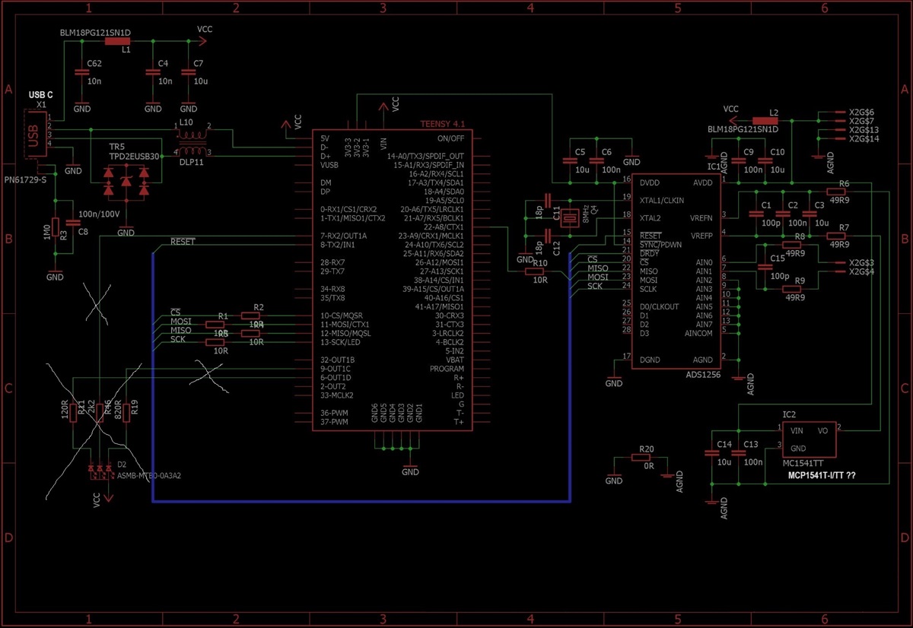Click the R3 1M0 resistor
The width and height of the screenshot is (913, 628).
(x=55, y=232)
